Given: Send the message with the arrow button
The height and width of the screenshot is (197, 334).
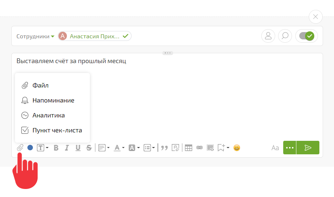Looking at the screenshot, I should point(308,148).
